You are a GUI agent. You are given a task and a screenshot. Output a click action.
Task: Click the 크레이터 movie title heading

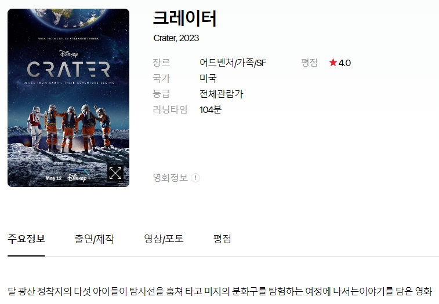pyautogui.click(x=185, y=18)
